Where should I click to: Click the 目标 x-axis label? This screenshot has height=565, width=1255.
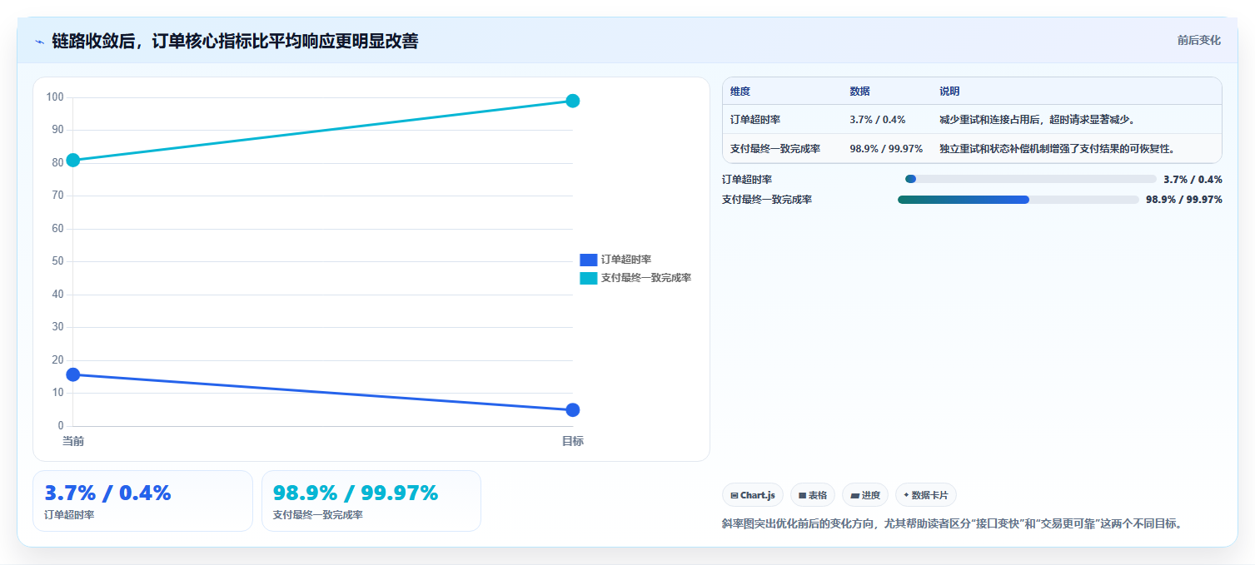click(573, 441)
